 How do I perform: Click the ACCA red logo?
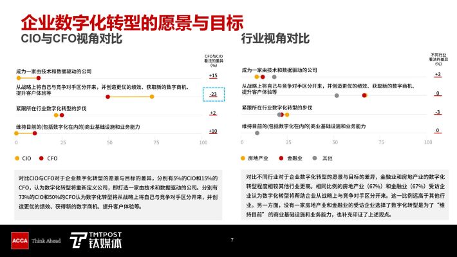[x=20, y=241]
